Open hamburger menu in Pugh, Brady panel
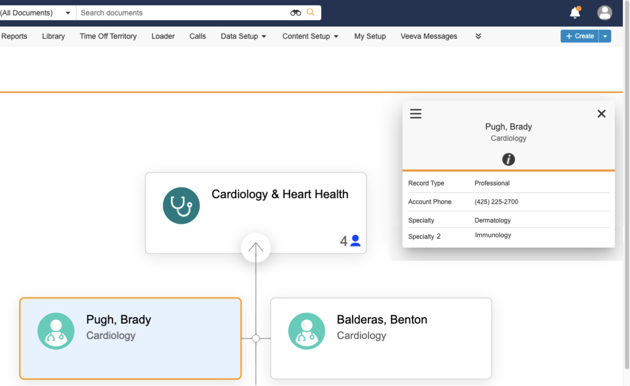 (415, 114)
